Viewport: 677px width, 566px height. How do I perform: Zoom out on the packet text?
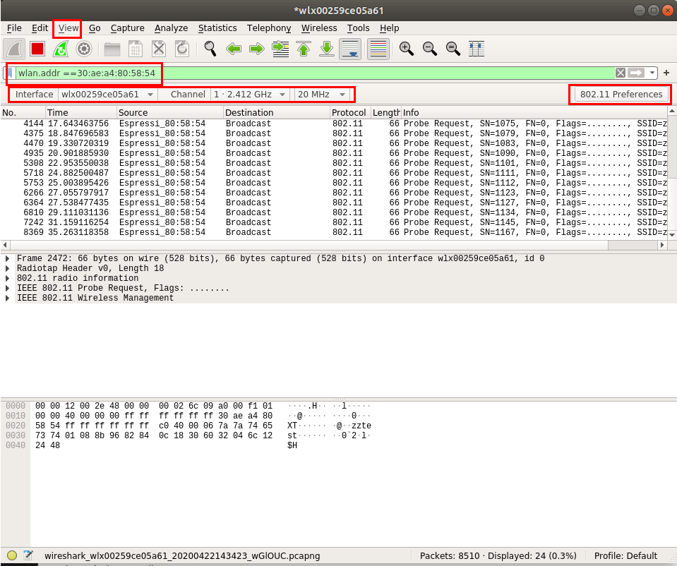coord(430,49)
